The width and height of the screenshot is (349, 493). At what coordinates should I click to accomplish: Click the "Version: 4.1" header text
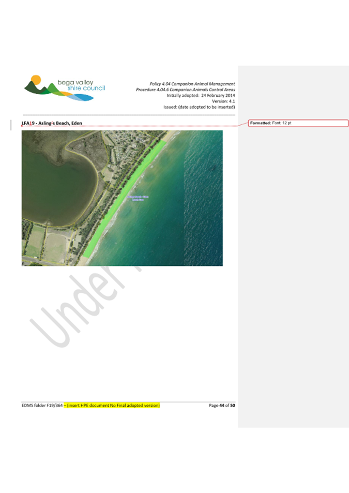pos(223,101)
